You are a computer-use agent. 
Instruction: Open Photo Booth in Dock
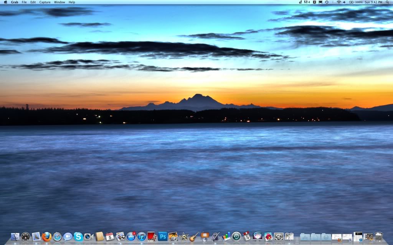click(152, 236)
